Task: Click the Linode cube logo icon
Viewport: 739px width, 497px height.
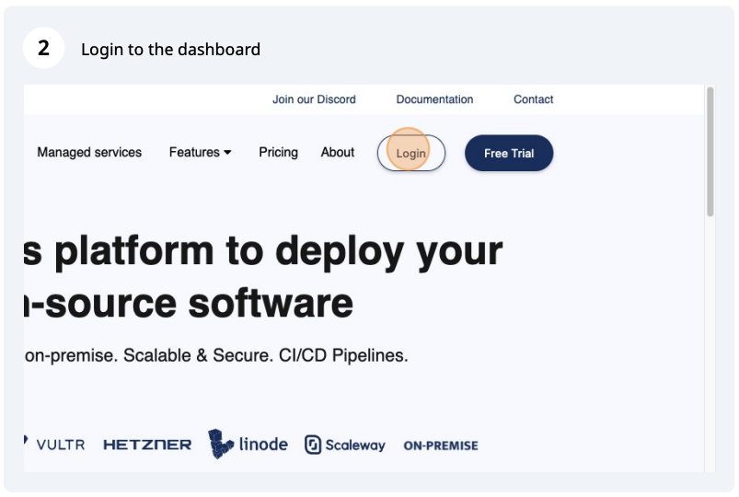Action: [x=221, y=444]
